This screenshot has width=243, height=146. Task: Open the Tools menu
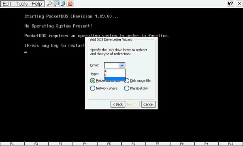coord(22,4)
